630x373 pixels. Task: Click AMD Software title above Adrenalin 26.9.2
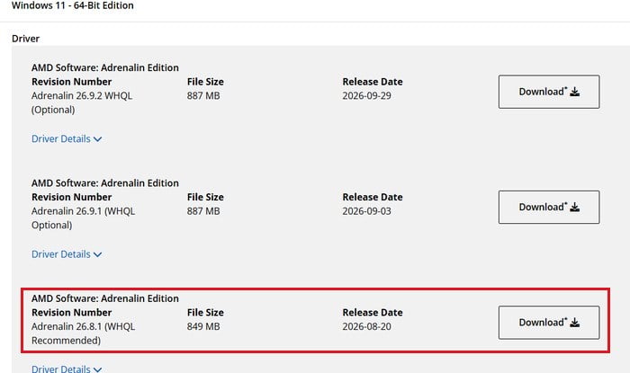pos(105,67)
